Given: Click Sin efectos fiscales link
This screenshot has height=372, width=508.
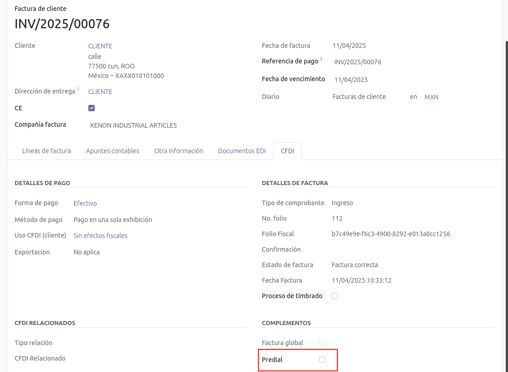Looking at the screenshot, I should pyautogui.click(x=100, y=236).
